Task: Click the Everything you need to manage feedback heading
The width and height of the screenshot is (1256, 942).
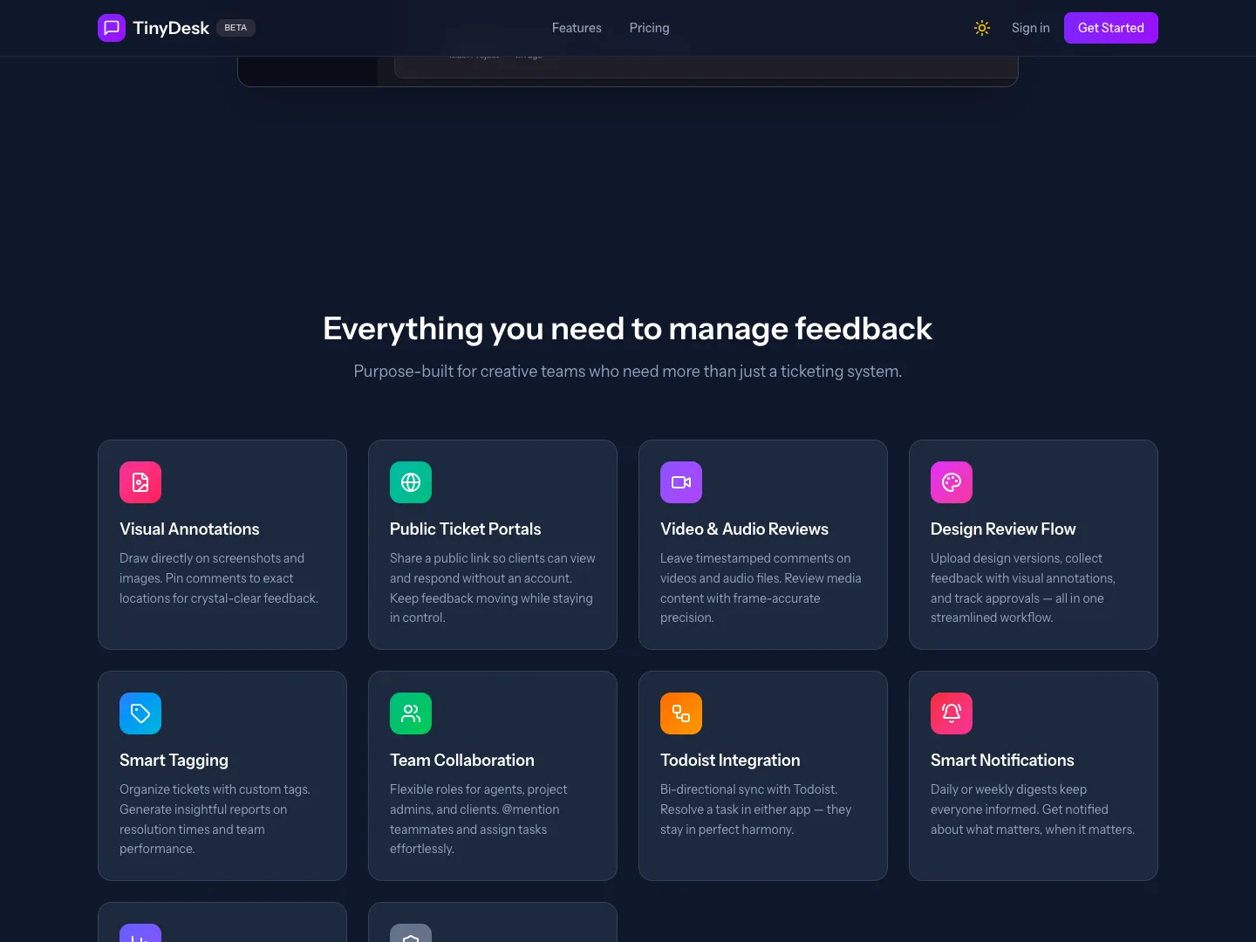Action: 628,329
